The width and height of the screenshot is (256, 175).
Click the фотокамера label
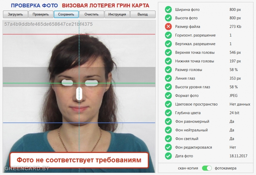[x=226, y=168]
